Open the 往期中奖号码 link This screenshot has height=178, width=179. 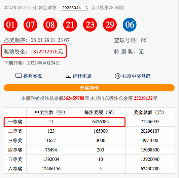coord(136,76)
